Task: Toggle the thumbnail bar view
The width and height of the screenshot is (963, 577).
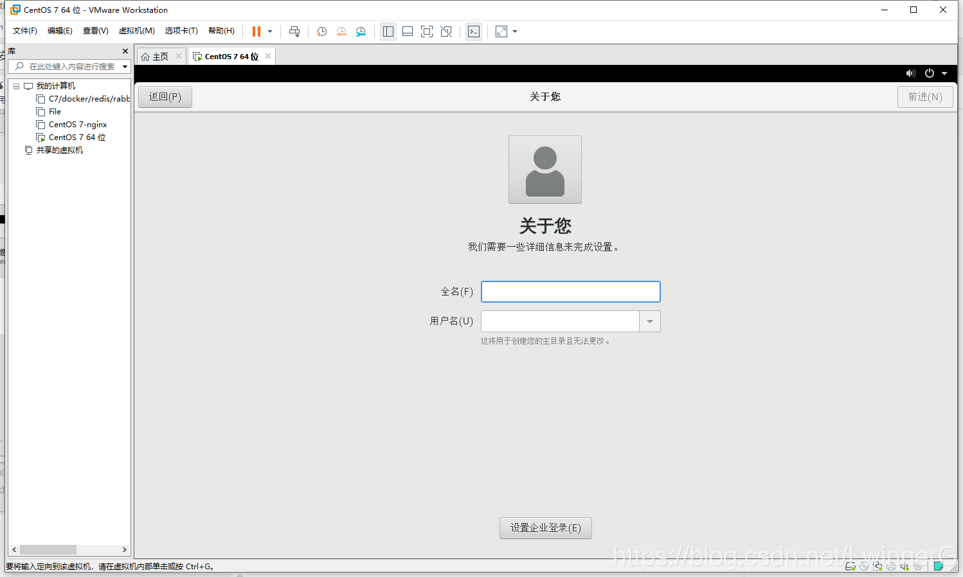Action: [x=408, y=31]
